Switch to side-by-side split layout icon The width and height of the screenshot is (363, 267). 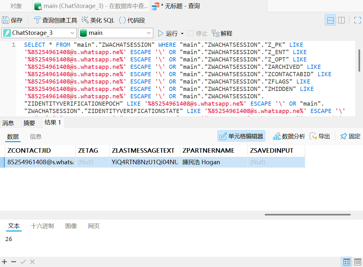(x=341, y=20)
